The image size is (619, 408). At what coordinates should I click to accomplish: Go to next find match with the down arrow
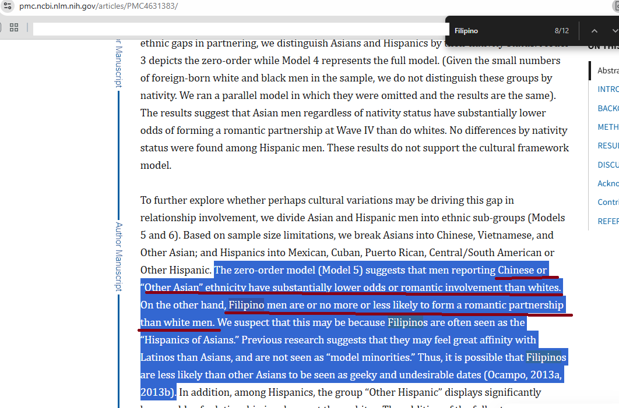pos(615,31)
